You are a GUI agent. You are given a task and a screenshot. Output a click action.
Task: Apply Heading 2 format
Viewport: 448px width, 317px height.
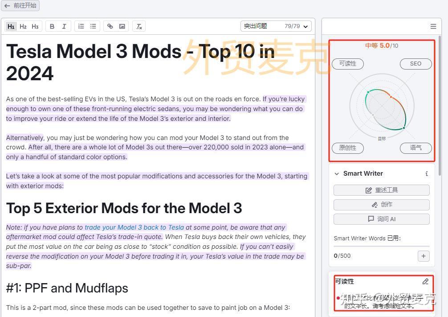point(23,26)
